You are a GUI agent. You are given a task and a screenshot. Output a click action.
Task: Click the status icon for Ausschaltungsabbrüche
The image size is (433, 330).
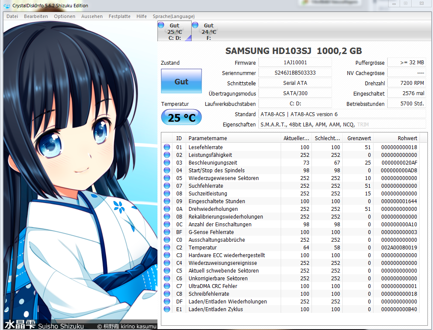167,240
